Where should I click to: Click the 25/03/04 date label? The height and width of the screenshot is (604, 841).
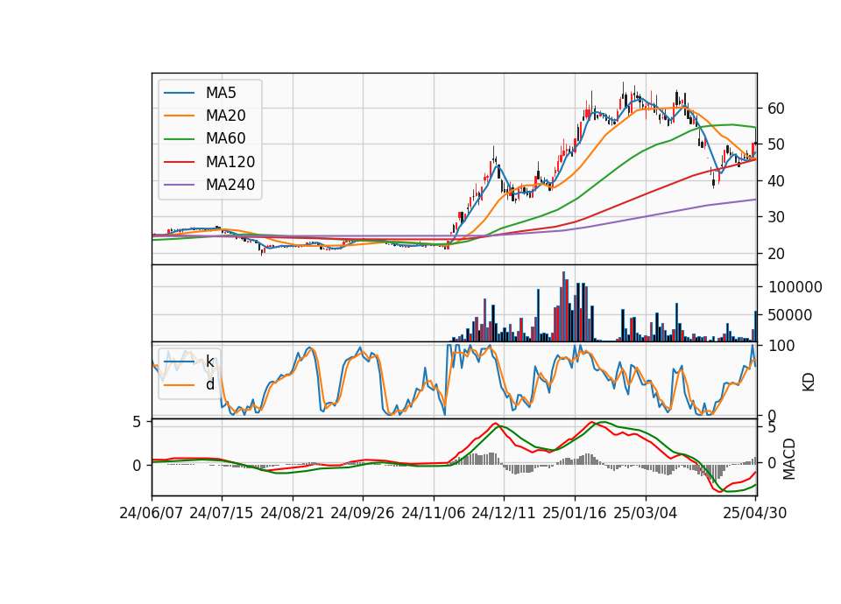click(646, 514)
